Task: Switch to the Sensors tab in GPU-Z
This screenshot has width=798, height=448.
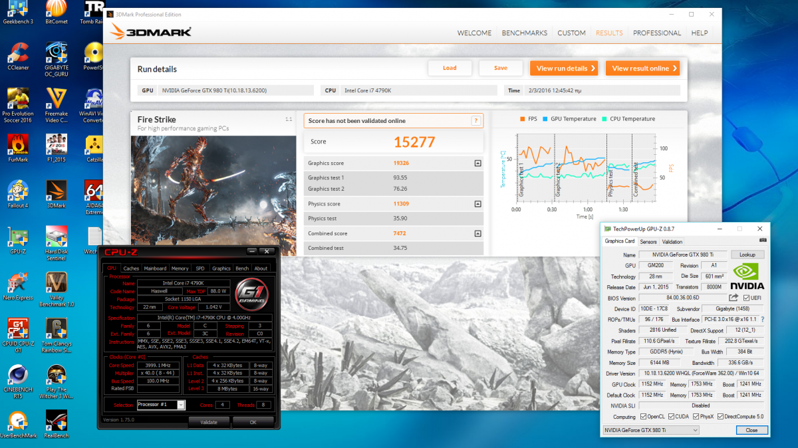Action: [x=648, y=242]
